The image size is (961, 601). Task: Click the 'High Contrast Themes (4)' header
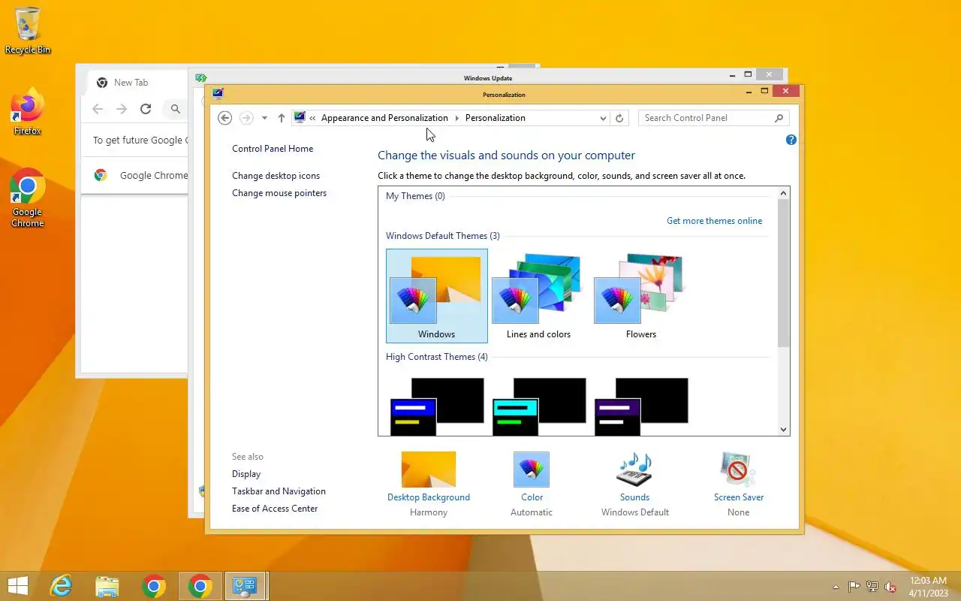[437, 357]
